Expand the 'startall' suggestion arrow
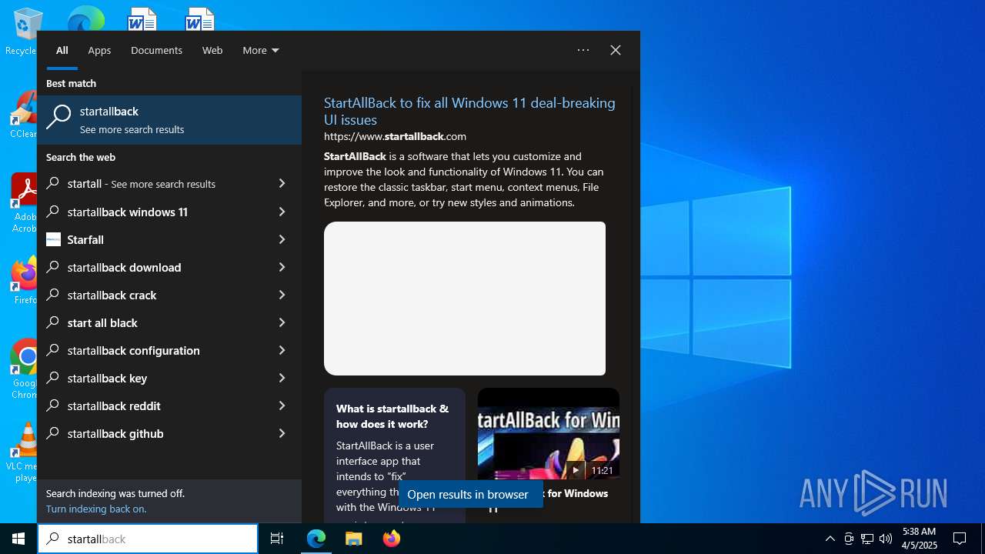The image size is (985, 554). (282, 183)
